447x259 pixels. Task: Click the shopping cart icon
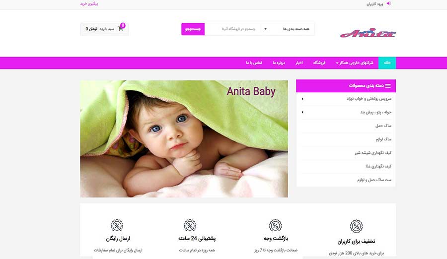pyautogui.click(x=121, y=29)
